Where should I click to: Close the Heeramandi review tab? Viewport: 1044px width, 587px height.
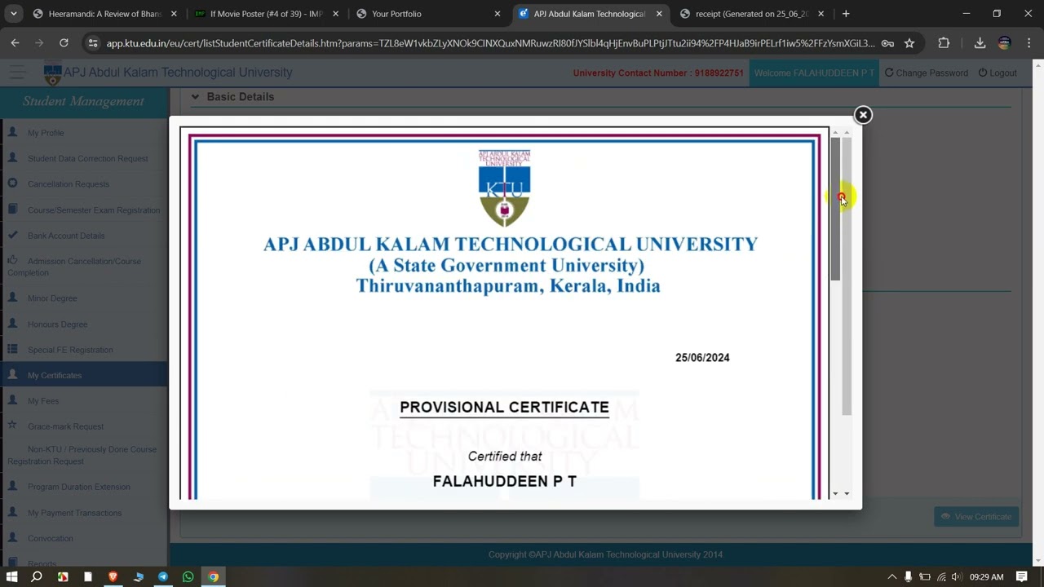[173, 14]
